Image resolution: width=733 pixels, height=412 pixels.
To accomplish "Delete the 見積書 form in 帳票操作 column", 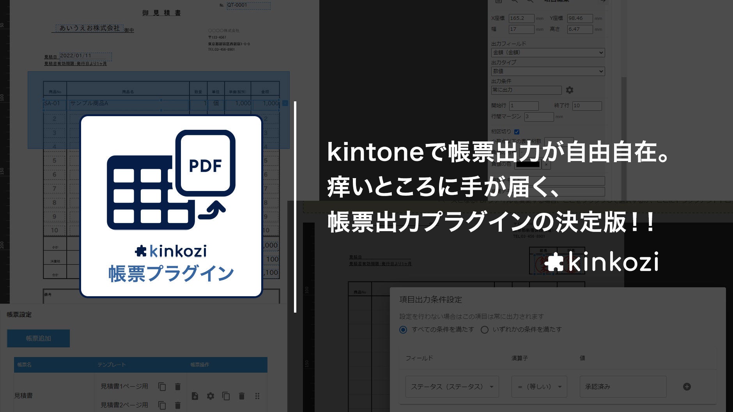I will [x=242, y=396].
